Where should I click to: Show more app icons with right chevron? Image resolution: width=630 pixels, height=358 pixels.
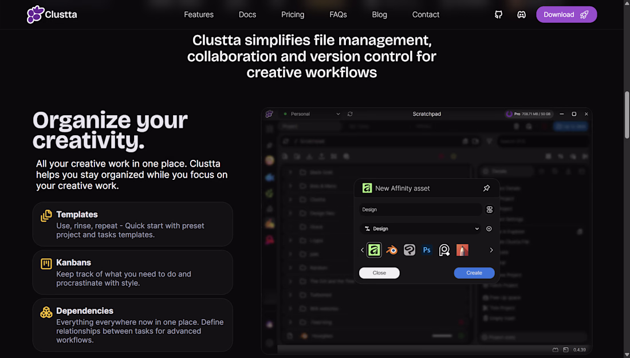click(491, 250)
